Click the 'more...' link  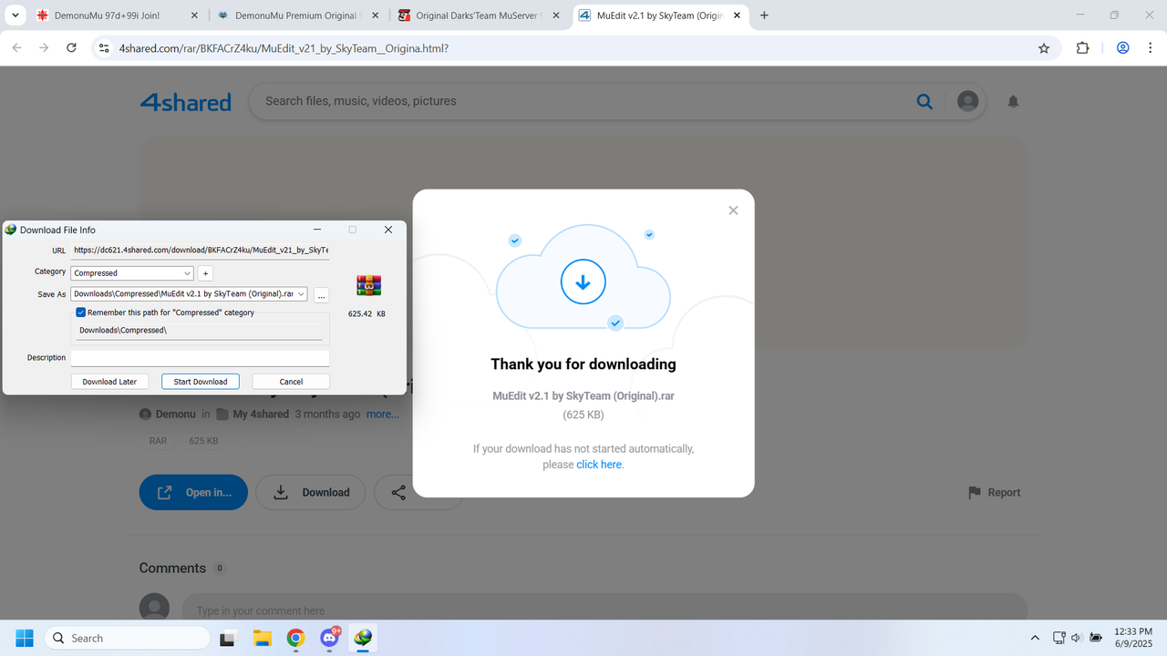tap(383, 414)
